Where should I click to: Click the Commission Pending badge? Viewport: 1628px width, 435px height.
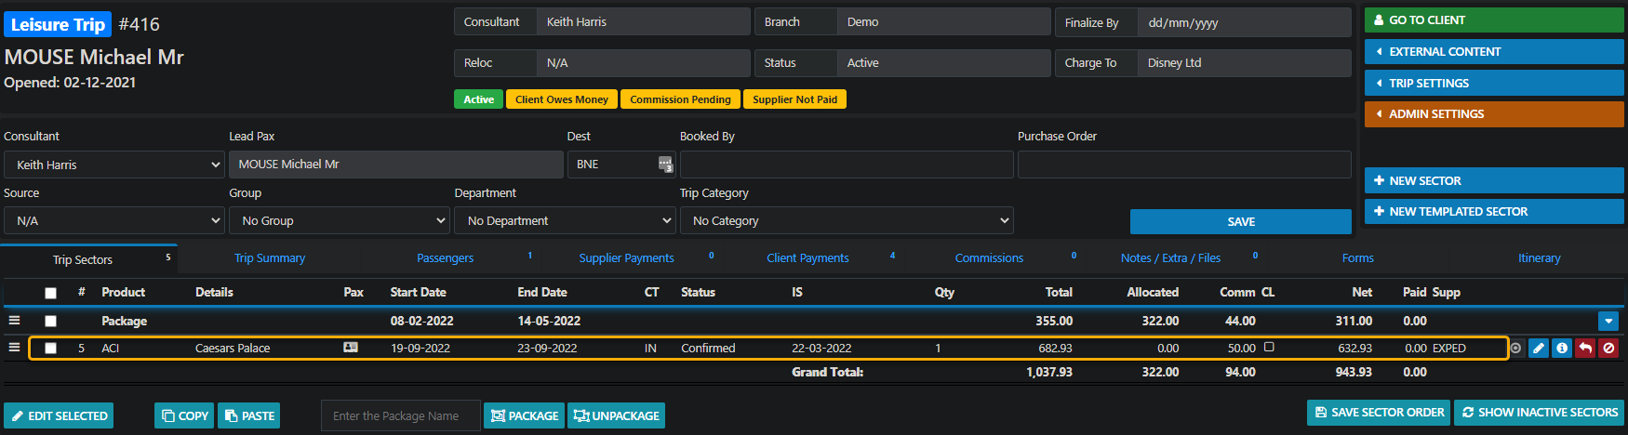[681, 99]
